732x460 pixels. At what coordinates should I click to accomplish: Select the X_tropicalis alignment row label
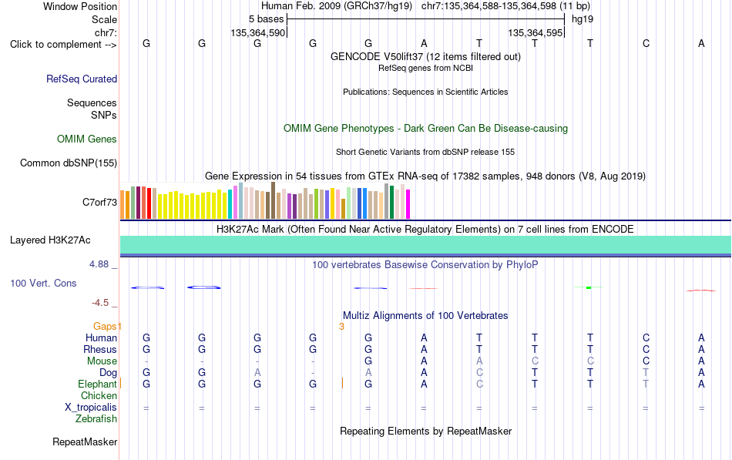[91, 408]
